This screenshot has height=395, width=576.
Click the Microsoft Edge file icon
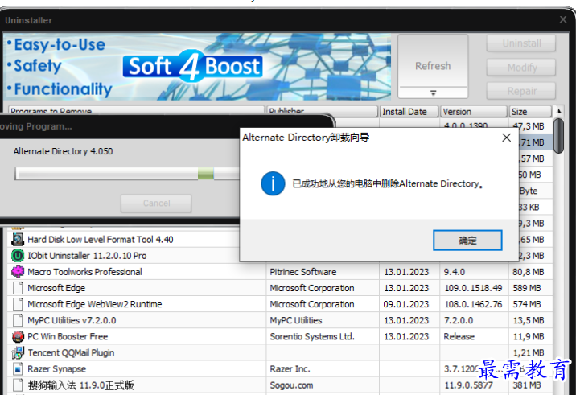18,288
